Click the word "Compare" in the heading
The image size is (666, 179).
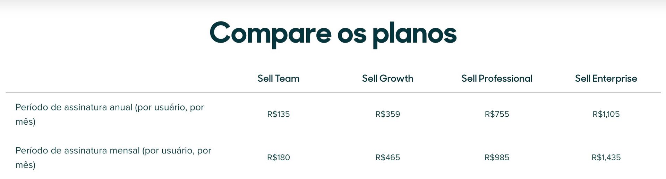[x=271, y=34]
